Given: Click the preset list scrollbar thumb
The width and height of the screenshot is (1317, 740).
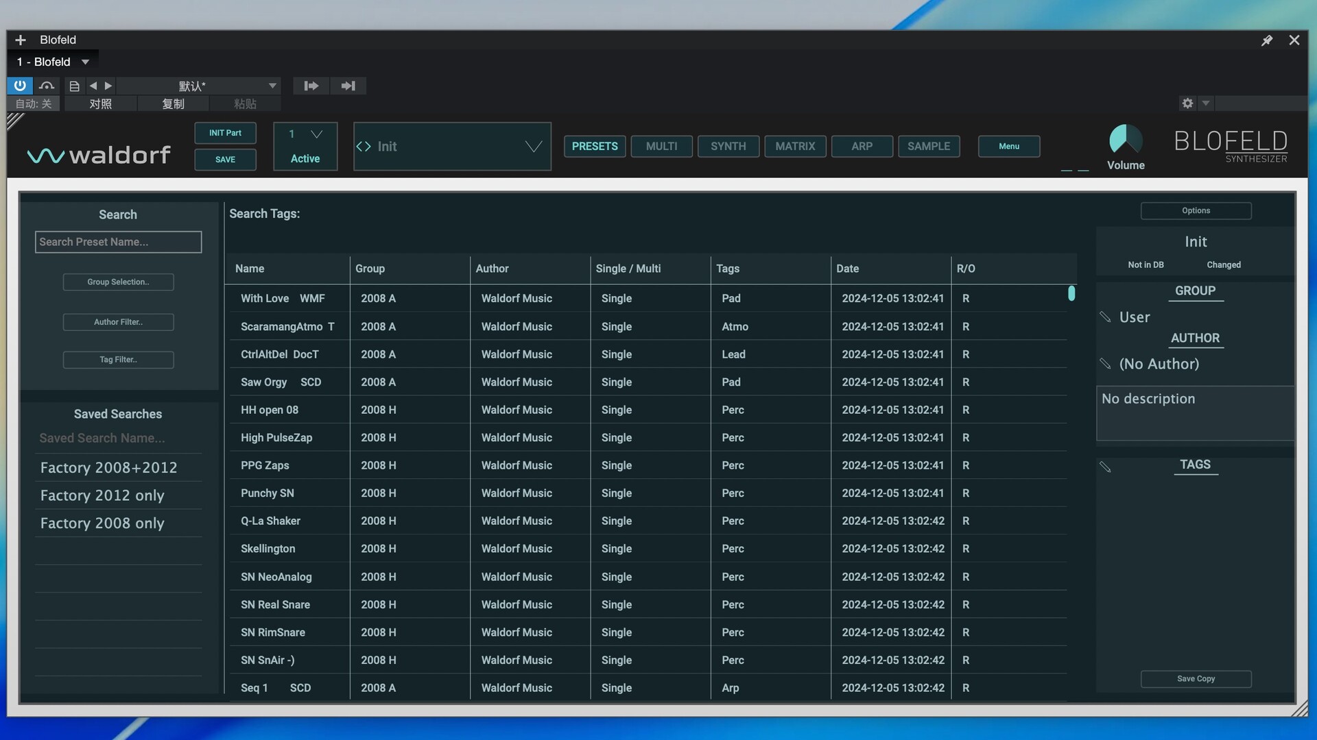Looking at the screenshot, I should tap(1071, 293).
